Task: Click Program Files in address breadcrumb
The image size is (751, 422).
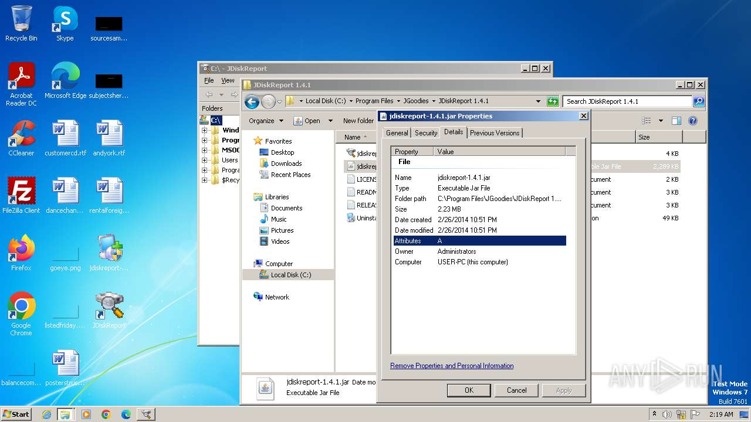Action: pyautogui.click(x=374, y=101)
